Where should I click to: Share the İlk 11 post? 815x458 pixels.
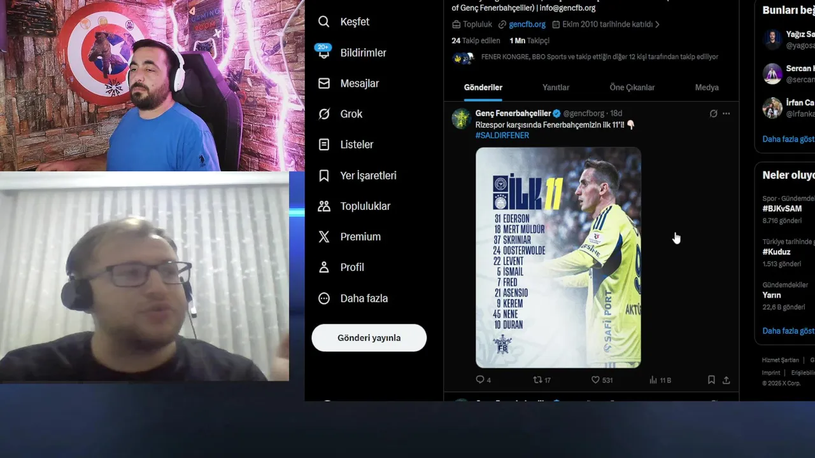726,380
